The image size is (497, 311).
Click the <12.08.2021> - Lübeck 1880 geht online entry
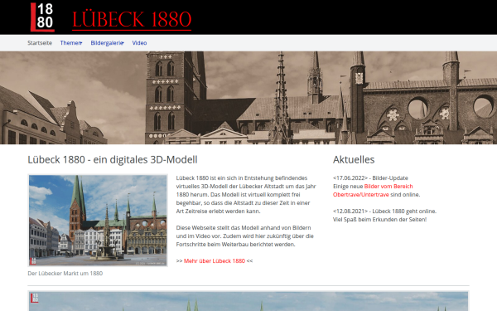[385, 211]
